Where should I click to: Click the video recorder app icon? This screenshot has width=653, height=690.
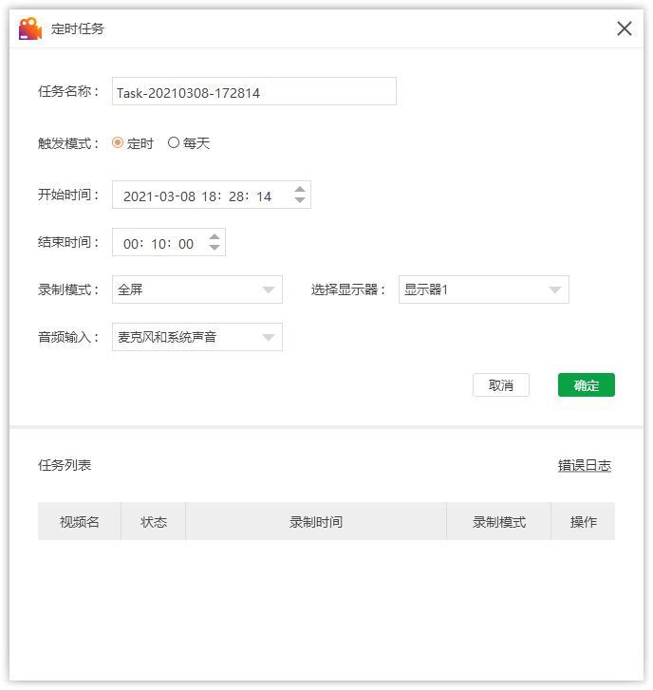(30, 28)
